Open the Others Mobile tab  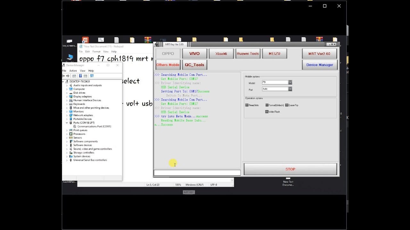(168, 65)
